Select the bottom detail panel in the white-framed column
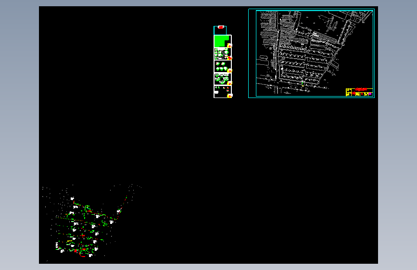The width and height of the screenshot is (417, 270). [x=223, y=91]
